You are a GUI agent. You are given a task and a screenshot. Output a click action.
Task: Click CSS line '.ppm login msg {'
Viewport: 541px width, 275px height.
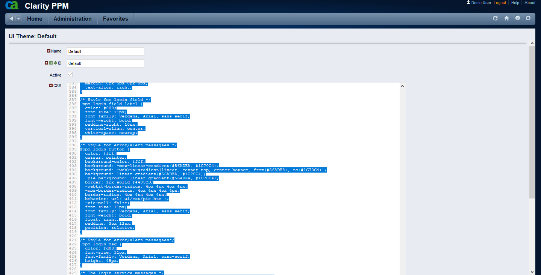[101, 244]
